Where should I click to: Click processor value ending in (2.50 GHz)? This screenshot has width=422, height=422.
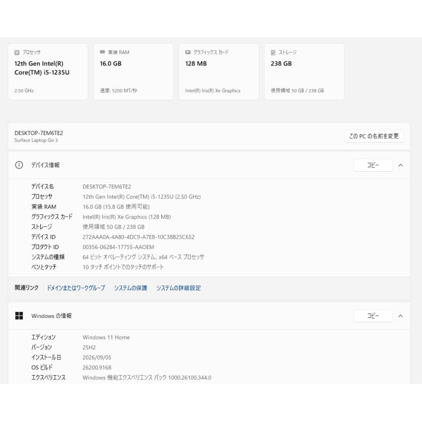(142, 197)
